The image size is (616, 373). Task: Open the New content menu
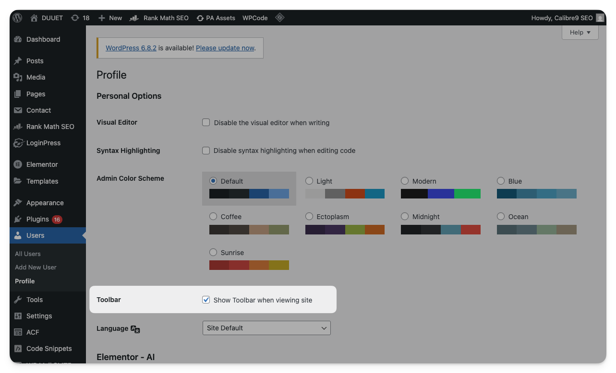pyautogui.click(x=110, y=18)
